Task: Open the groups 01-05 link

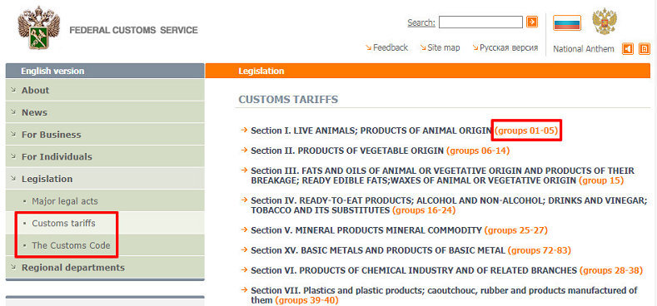Action: tap(526, 131)
